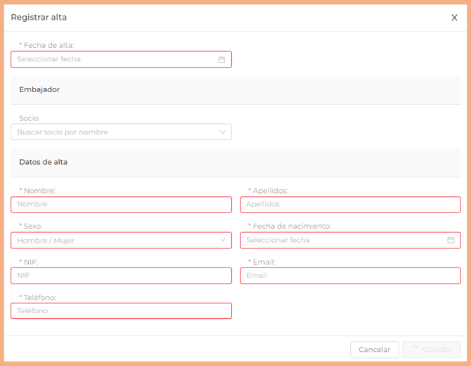This screenshot has height=366, width=471.
Task: Click the Socio field label
Action: pos(29,118)
